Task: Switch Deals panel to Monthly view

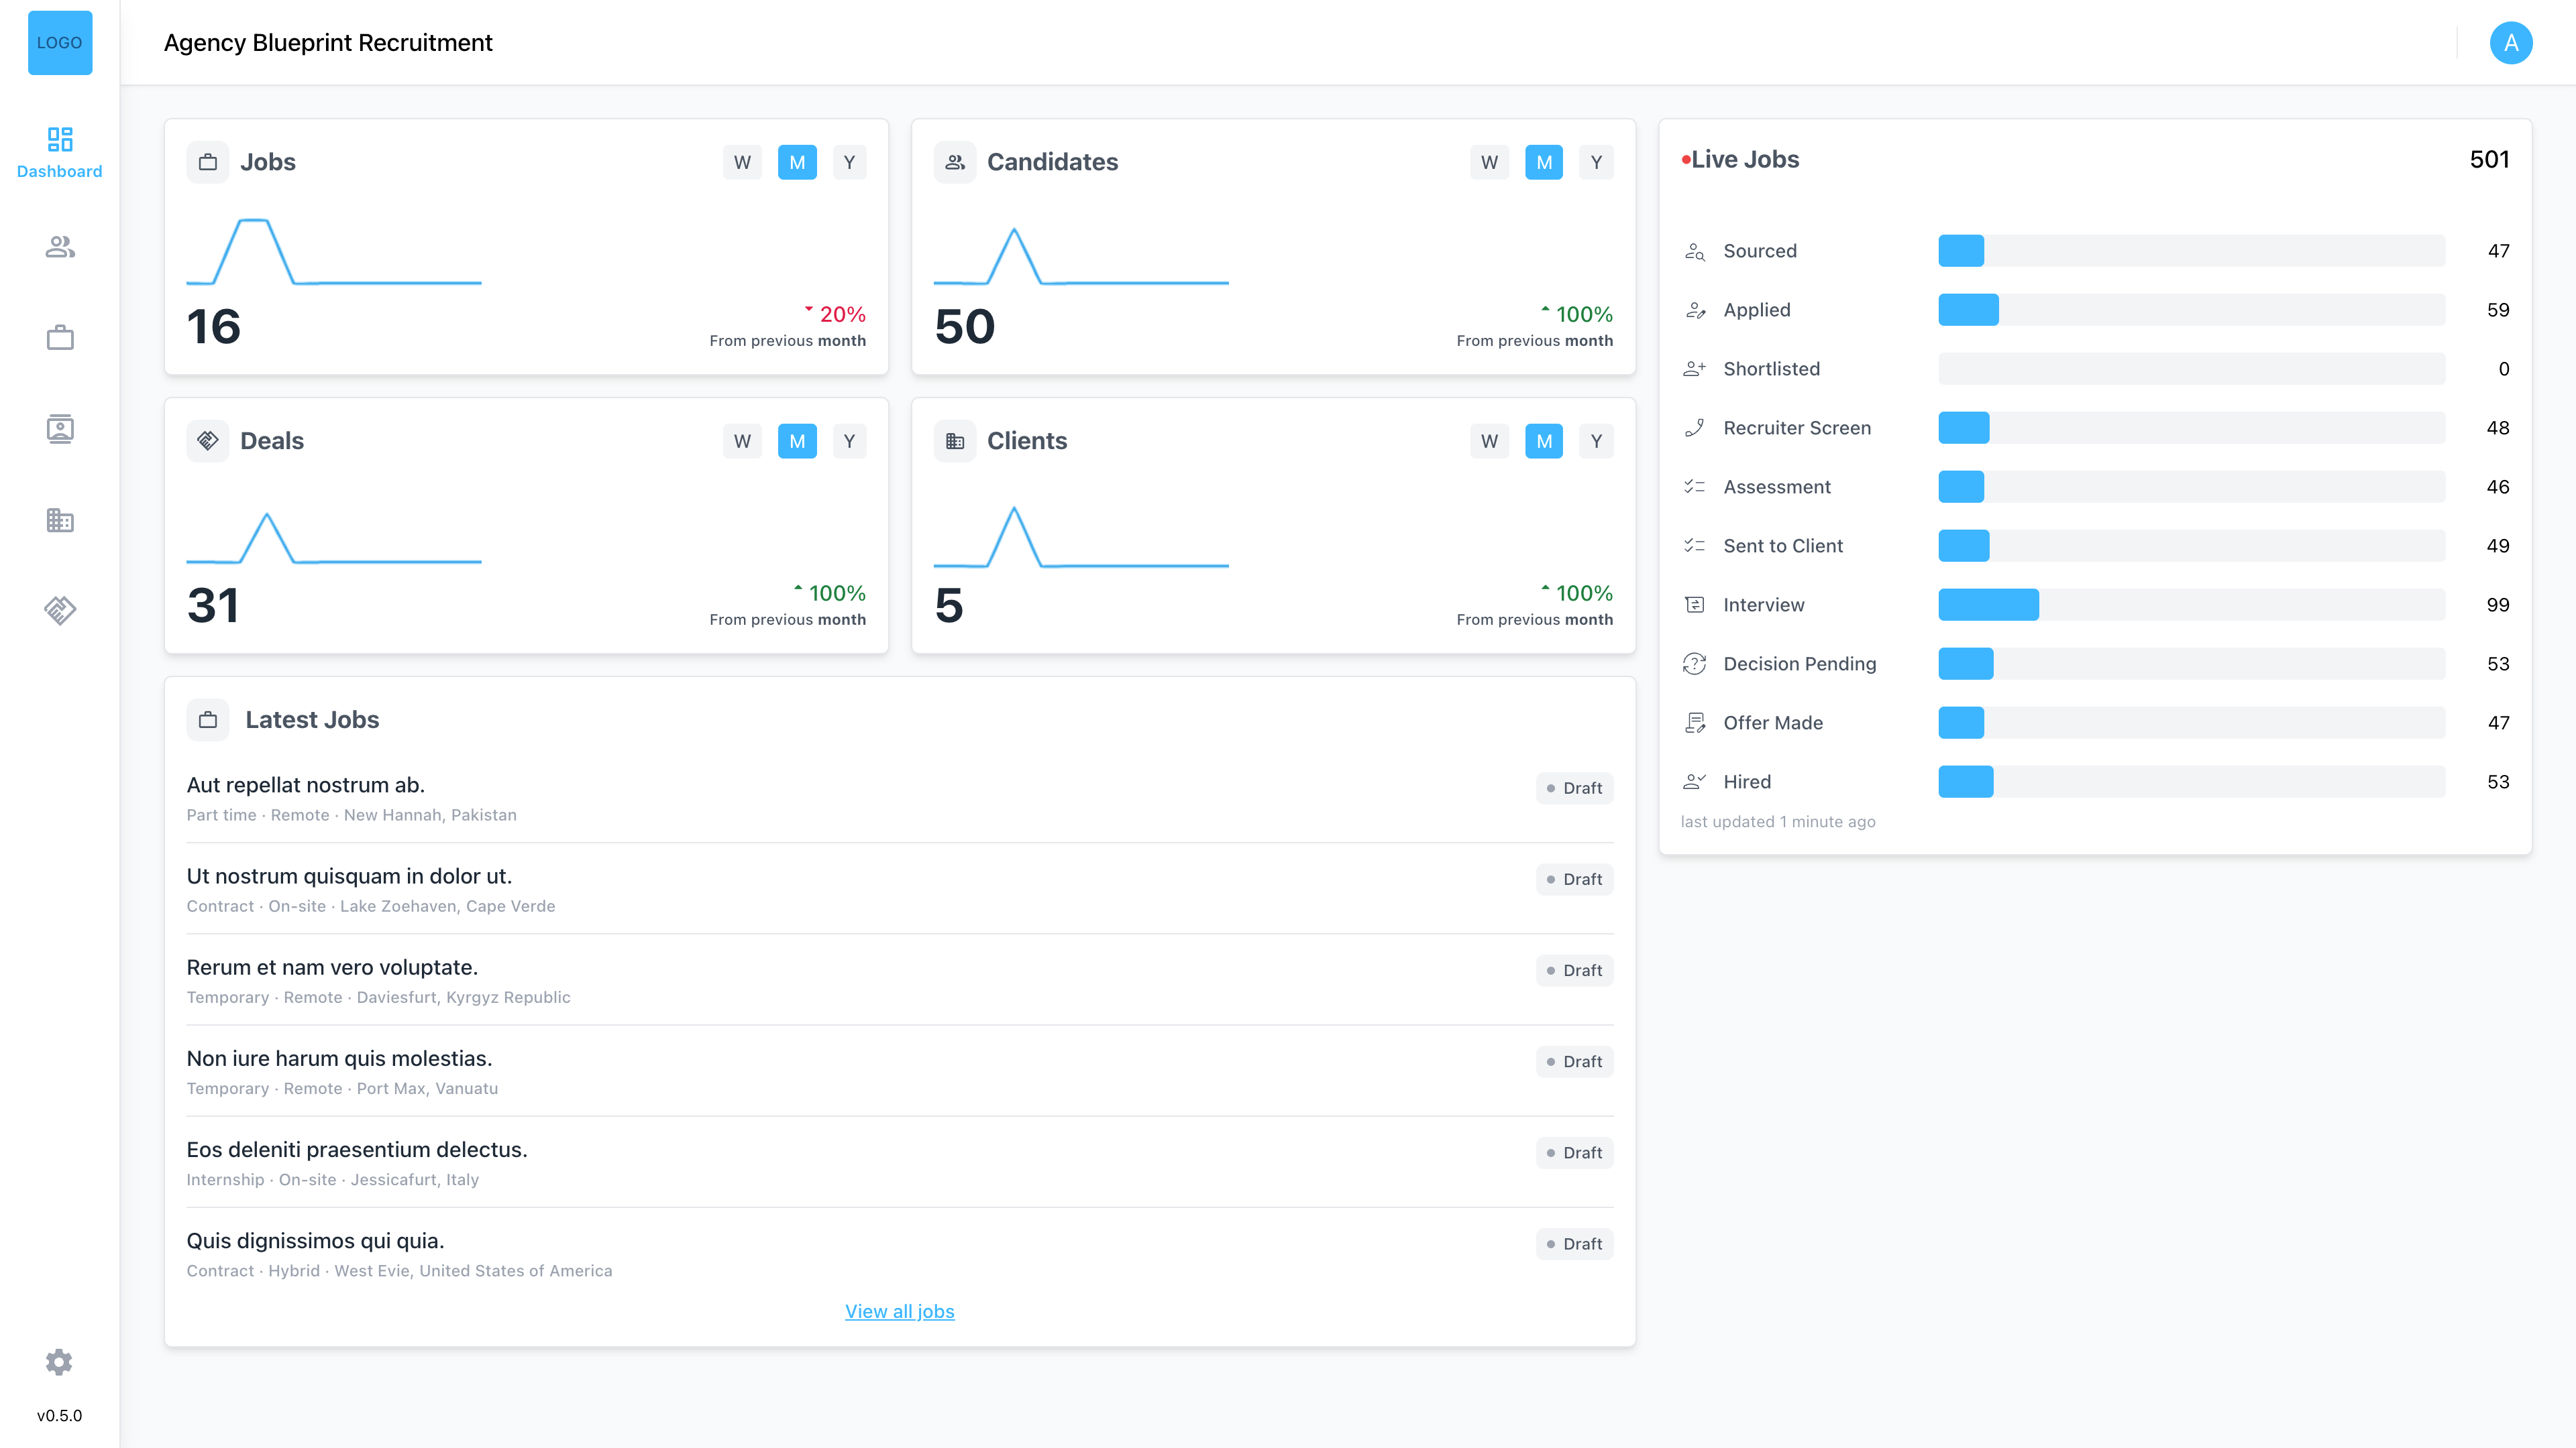Action: 797,440
